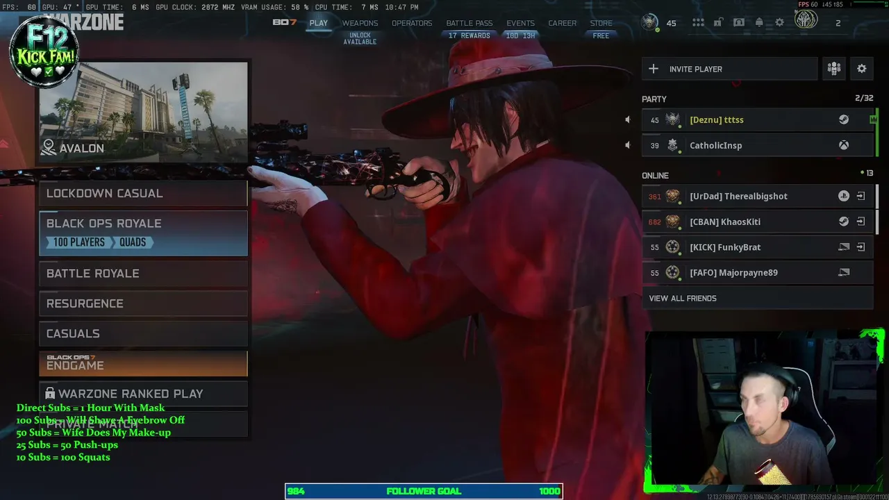
Task: Open the OPERATORS tab
Action: tap(412, 23)
